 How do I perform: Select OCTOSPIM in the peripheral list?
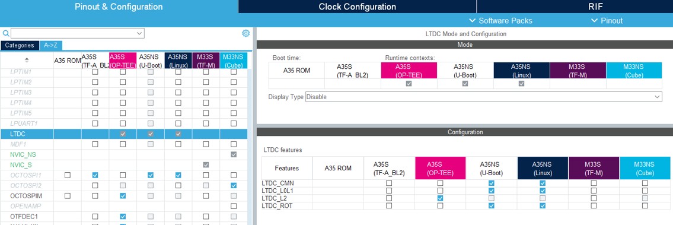pos(25,196)
